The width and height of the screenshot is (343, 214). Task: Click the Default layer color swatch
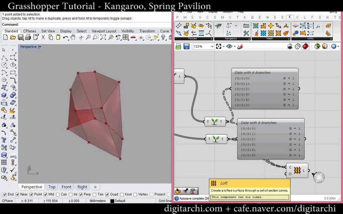[112, 201]
